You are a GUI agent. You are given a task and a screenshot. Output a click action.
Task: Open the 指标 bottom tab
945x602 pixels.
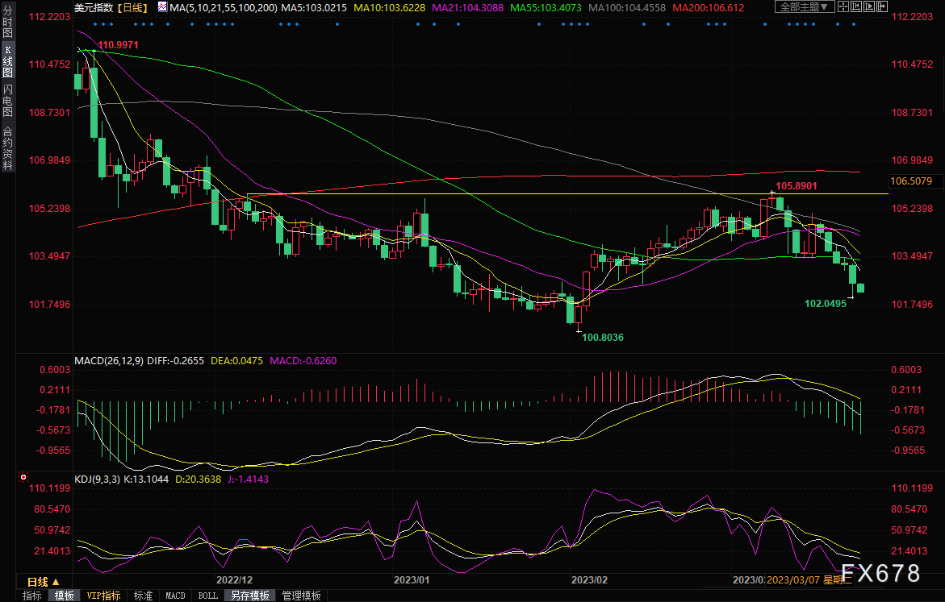click(x=32, y=596)
